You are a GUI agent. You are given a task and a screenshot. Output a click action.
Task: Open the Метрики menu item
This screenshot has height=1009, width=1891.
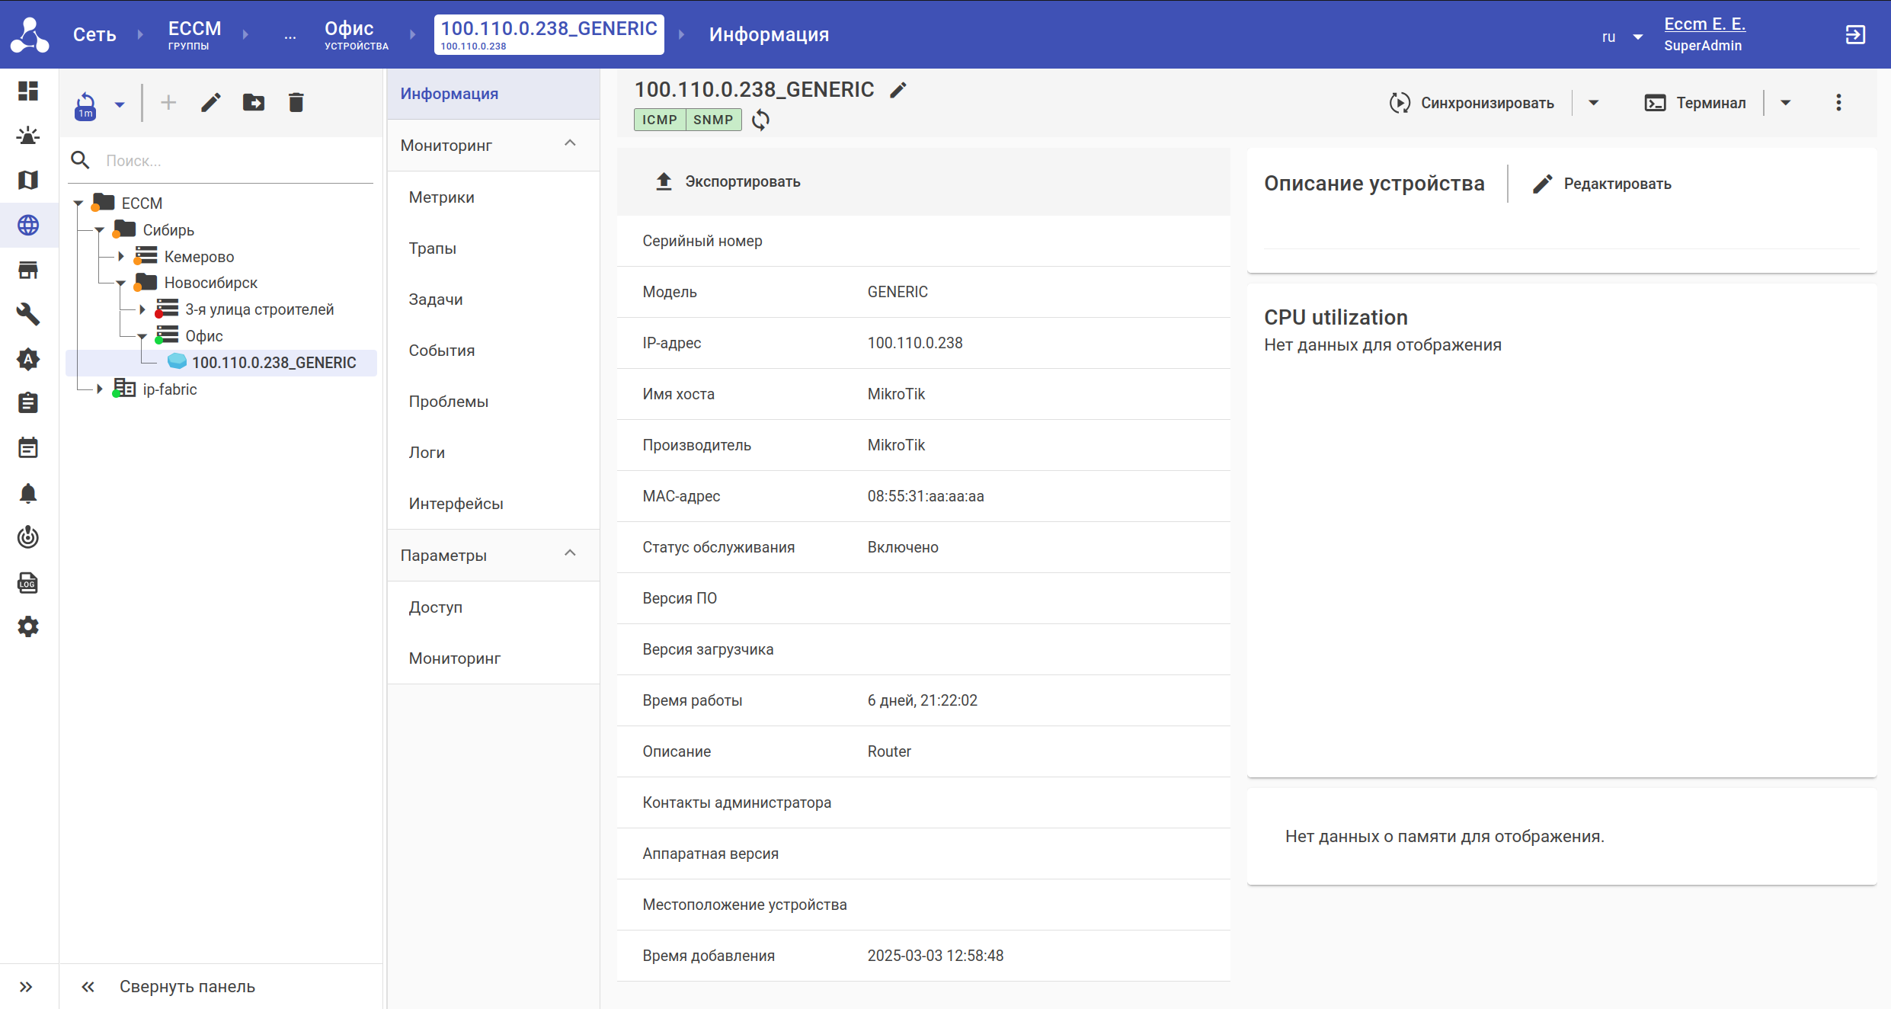441,197
